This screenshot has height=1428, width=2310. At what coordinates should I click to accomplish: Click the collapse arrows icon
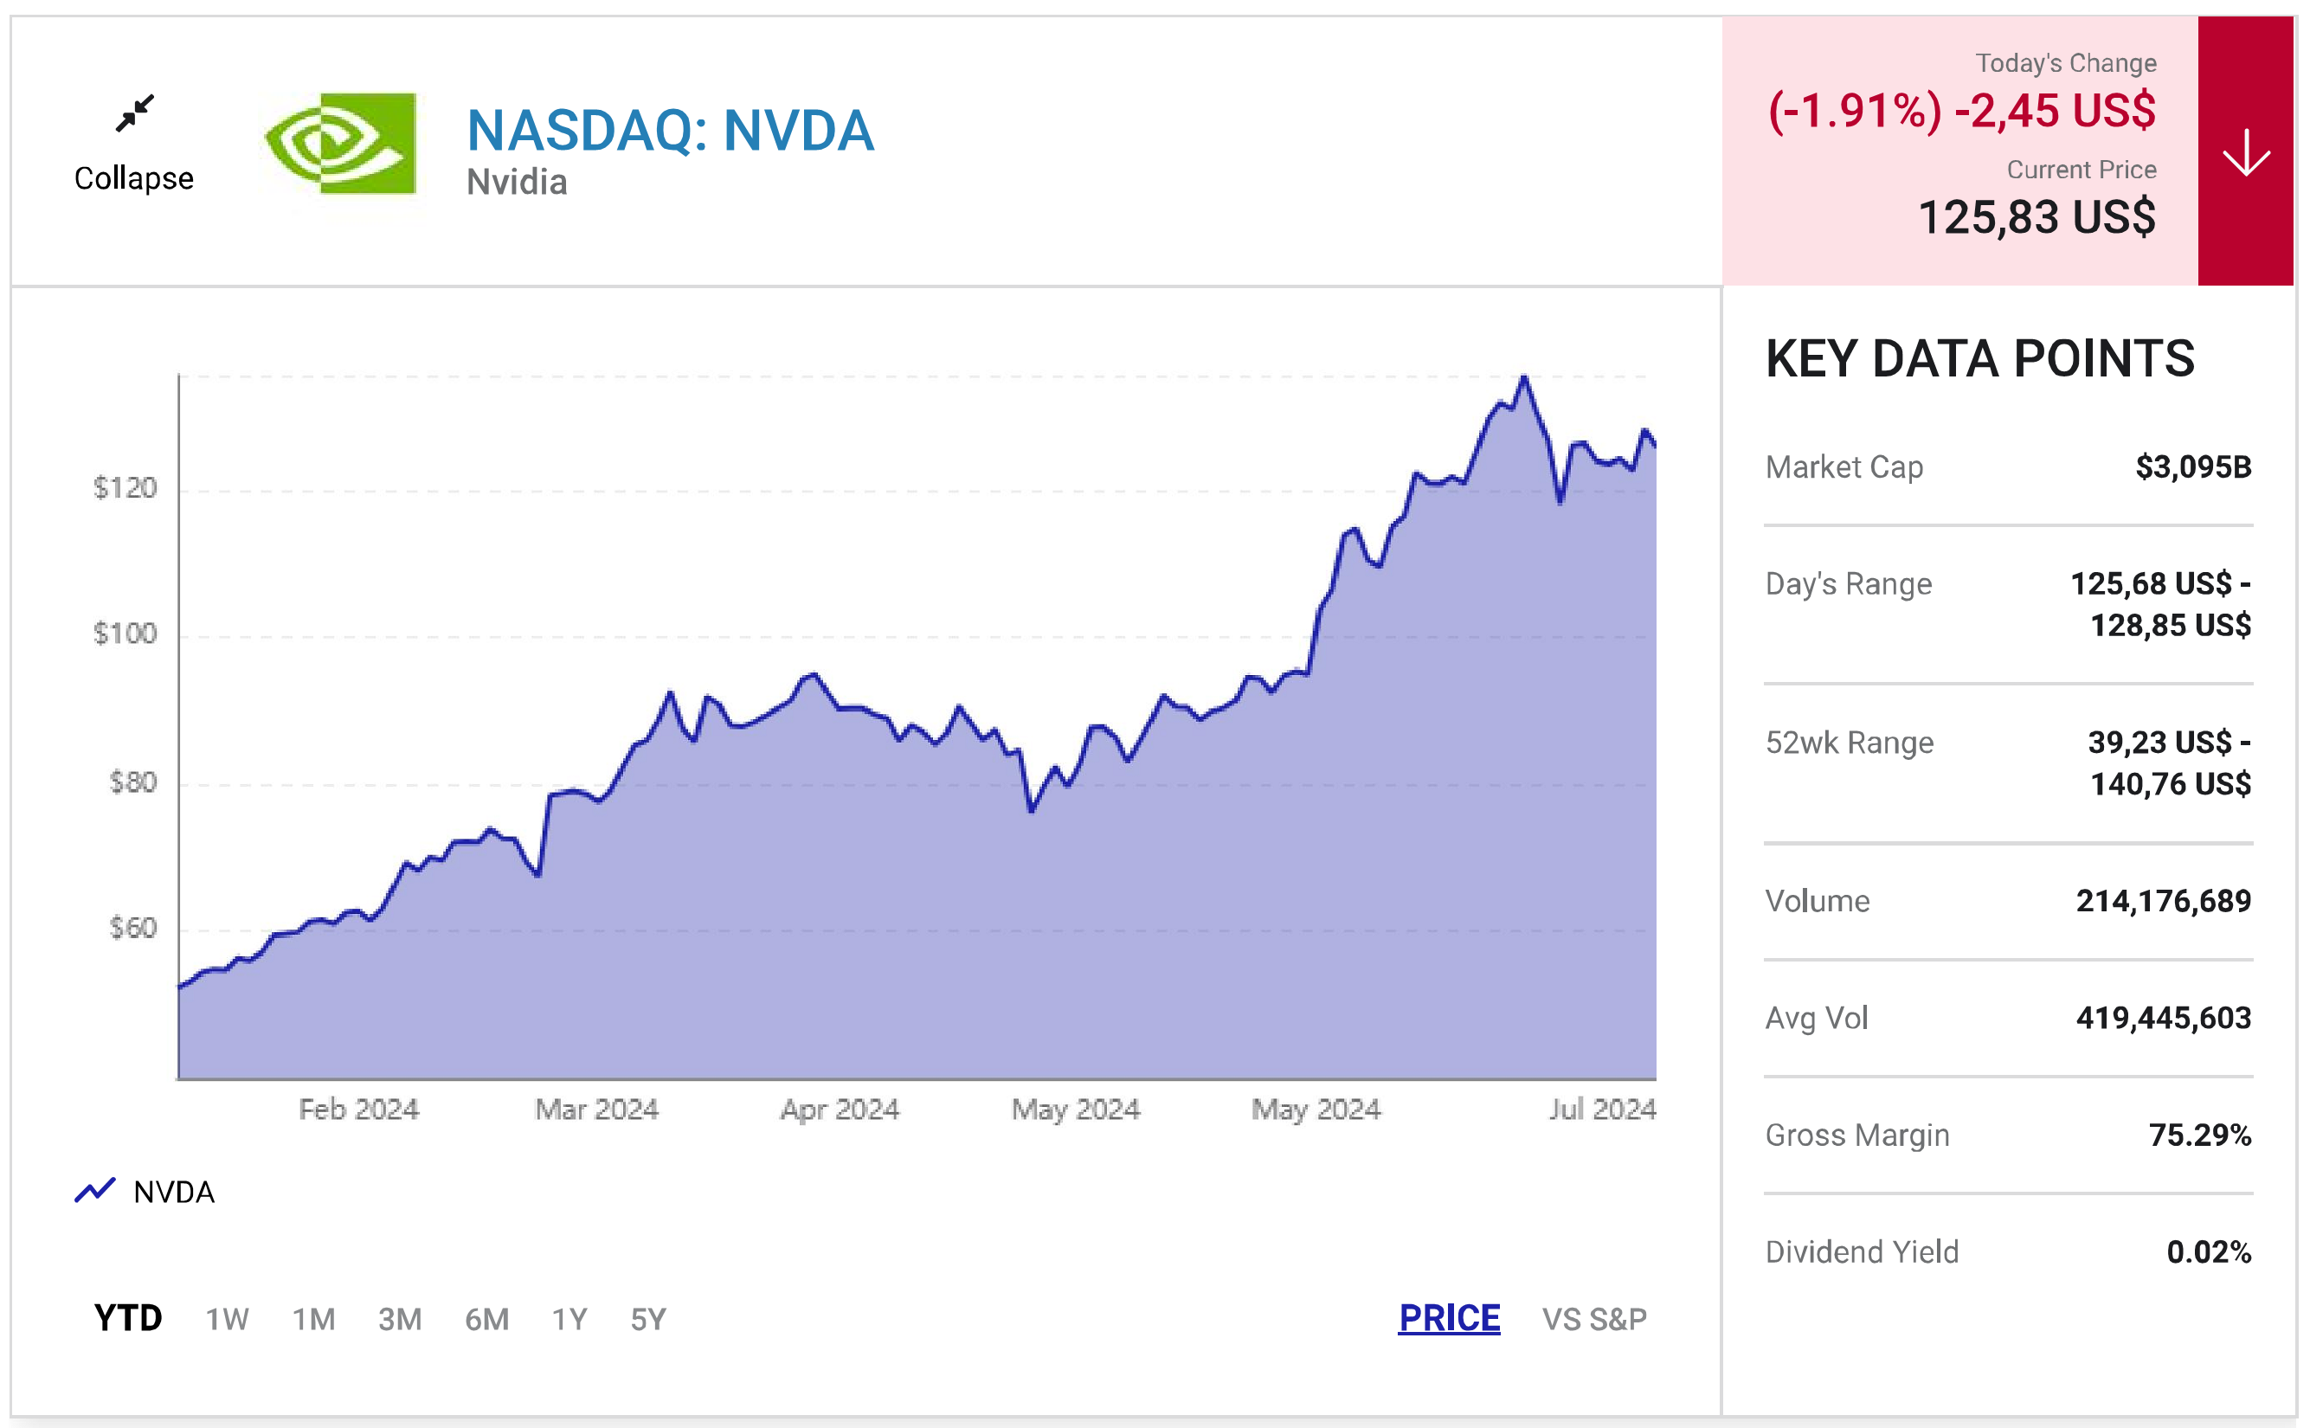[135, 113]
